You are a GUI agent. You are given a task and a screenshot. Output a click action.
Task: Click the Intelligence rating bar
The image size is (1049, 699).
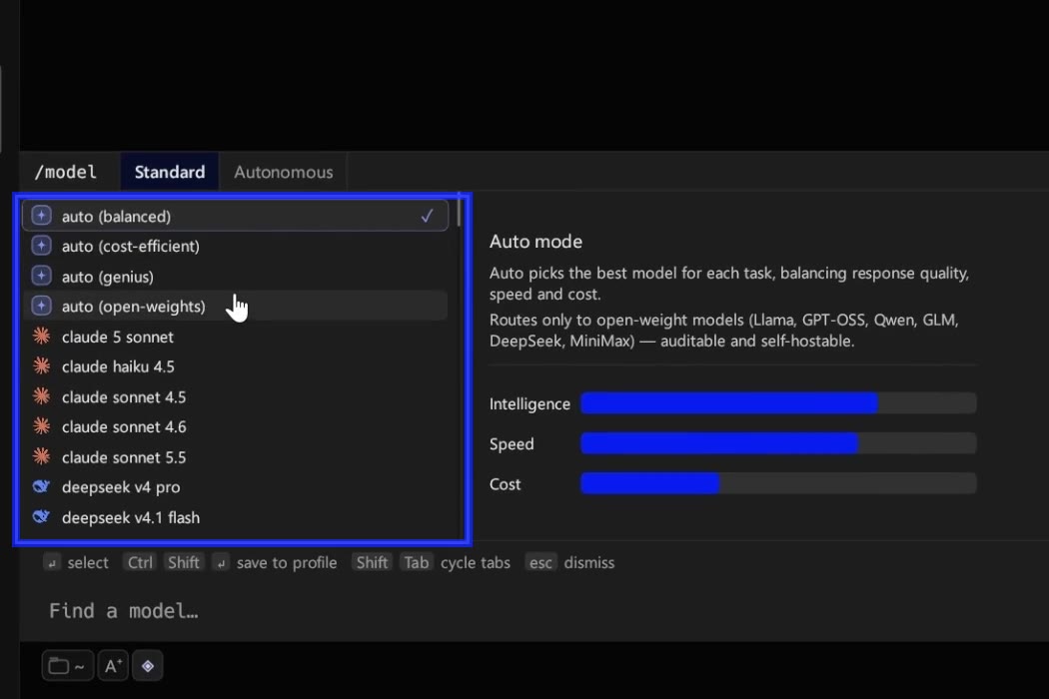point(778,403)
